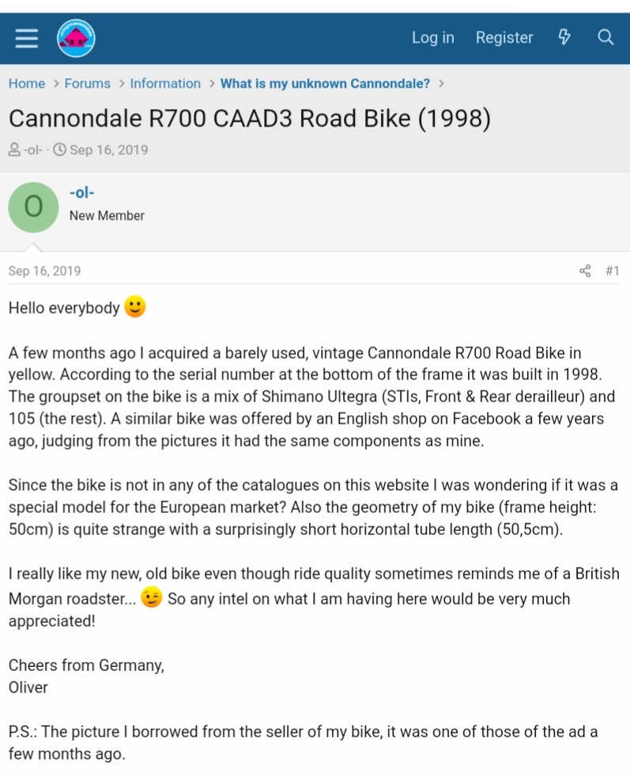Click the chevron after the Home breadcrumb
The height and width of the screenshot is (780, 630).
click(x=55, y=84)
